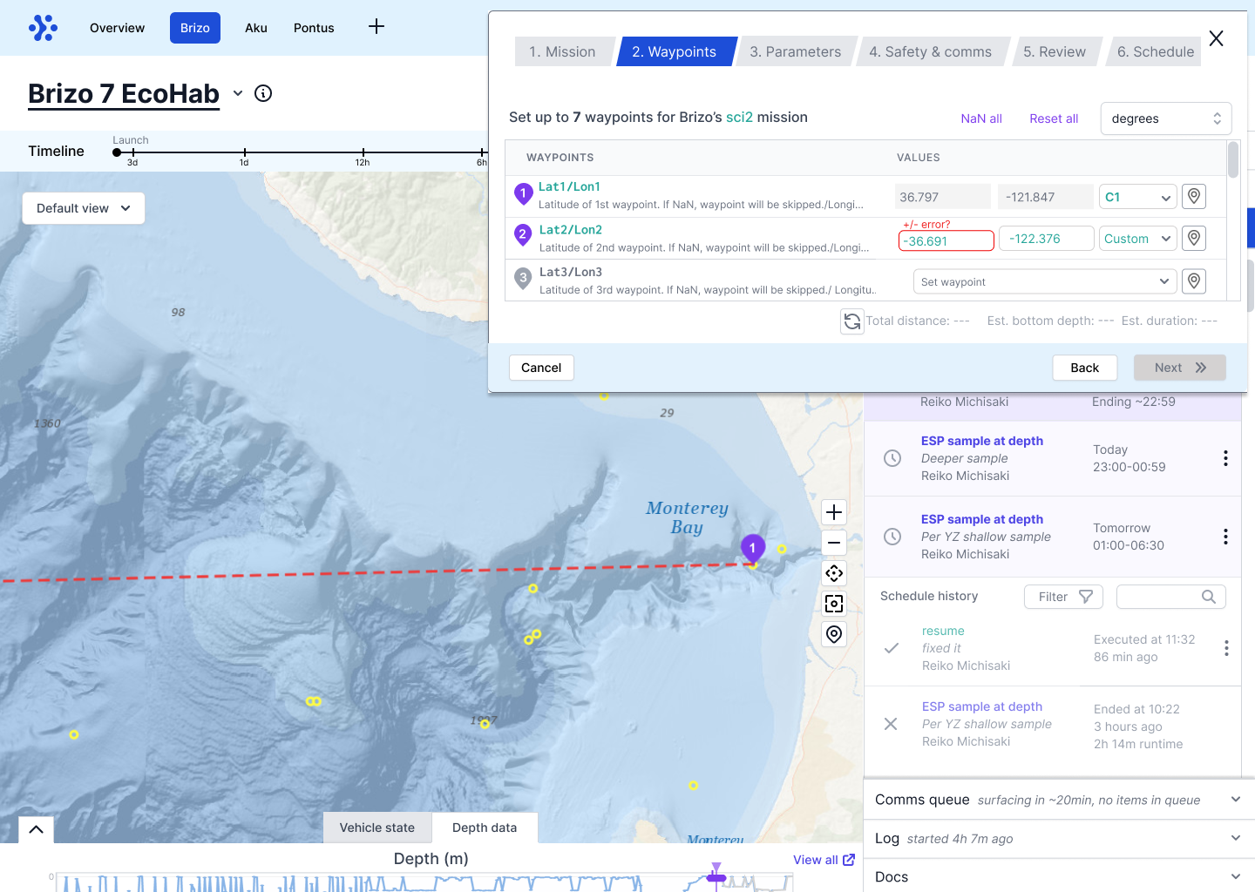The width and height of the screenshot is (1255, 892).
Task: Zoom out on the map
Action: click(x=834, y=543)
